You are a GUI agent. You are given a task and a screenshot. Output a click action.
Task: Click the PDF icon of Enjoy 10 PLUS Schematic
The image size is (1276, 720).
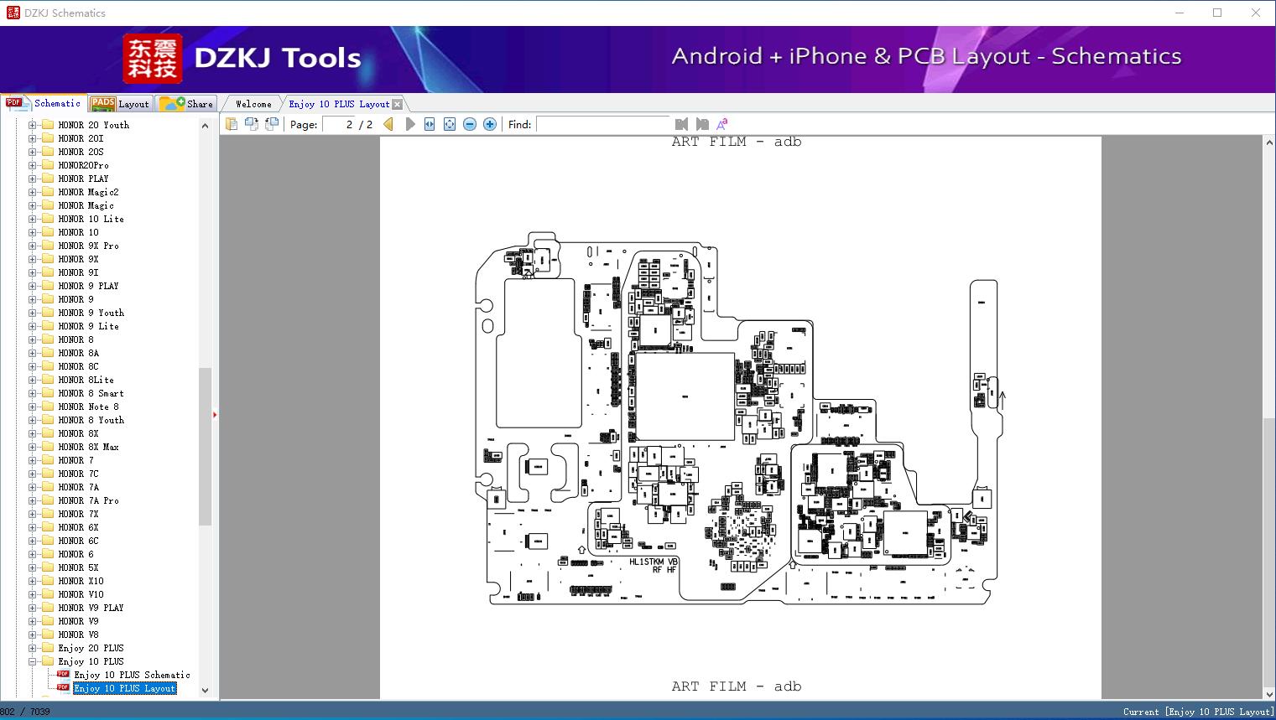64,675
